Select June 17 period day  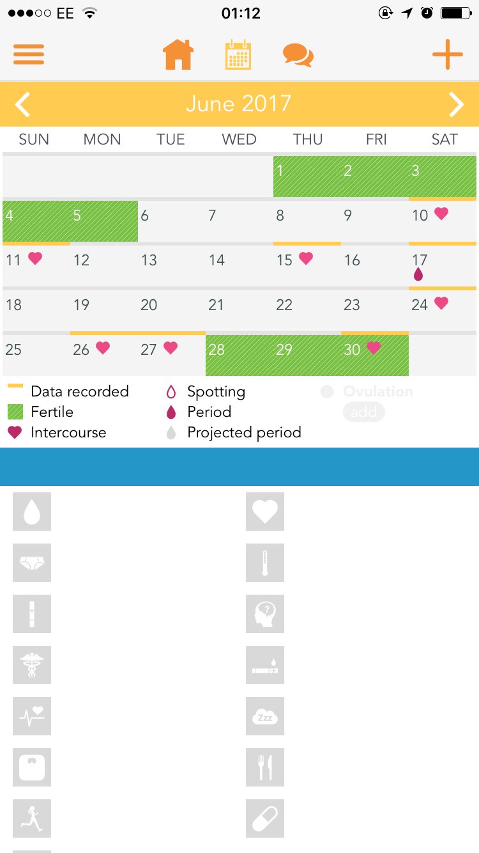(x=442, y=267)
